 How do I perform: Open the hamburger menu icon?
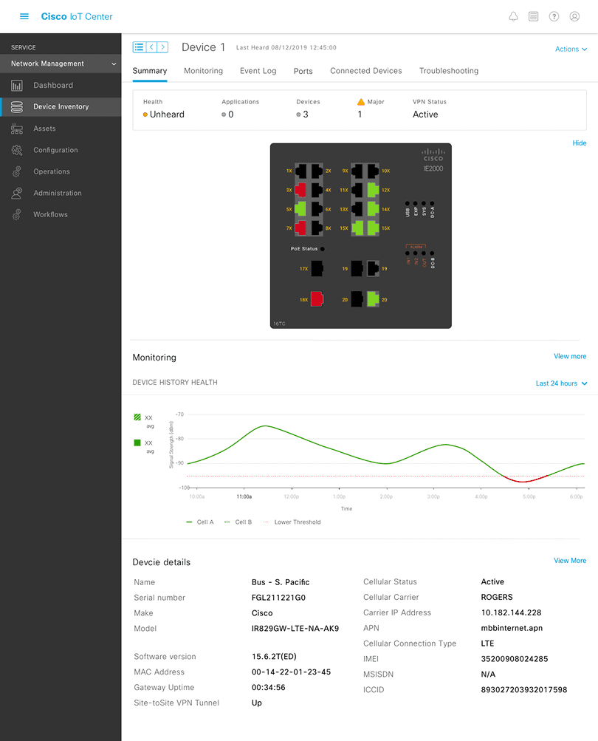point(24,16)
